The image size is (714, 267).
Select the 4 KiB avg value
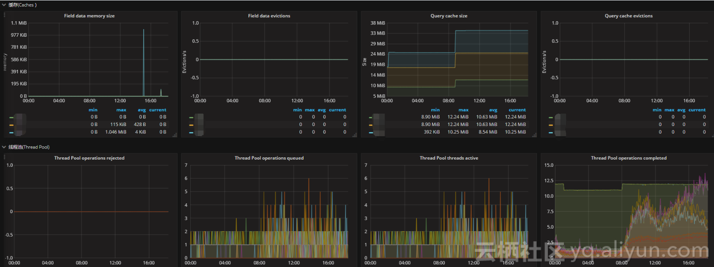tap(140, 132)
